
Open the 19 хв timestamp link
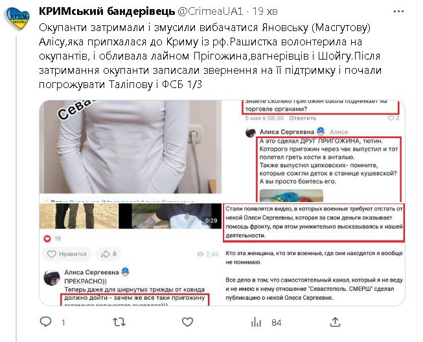tap(265, 11)
